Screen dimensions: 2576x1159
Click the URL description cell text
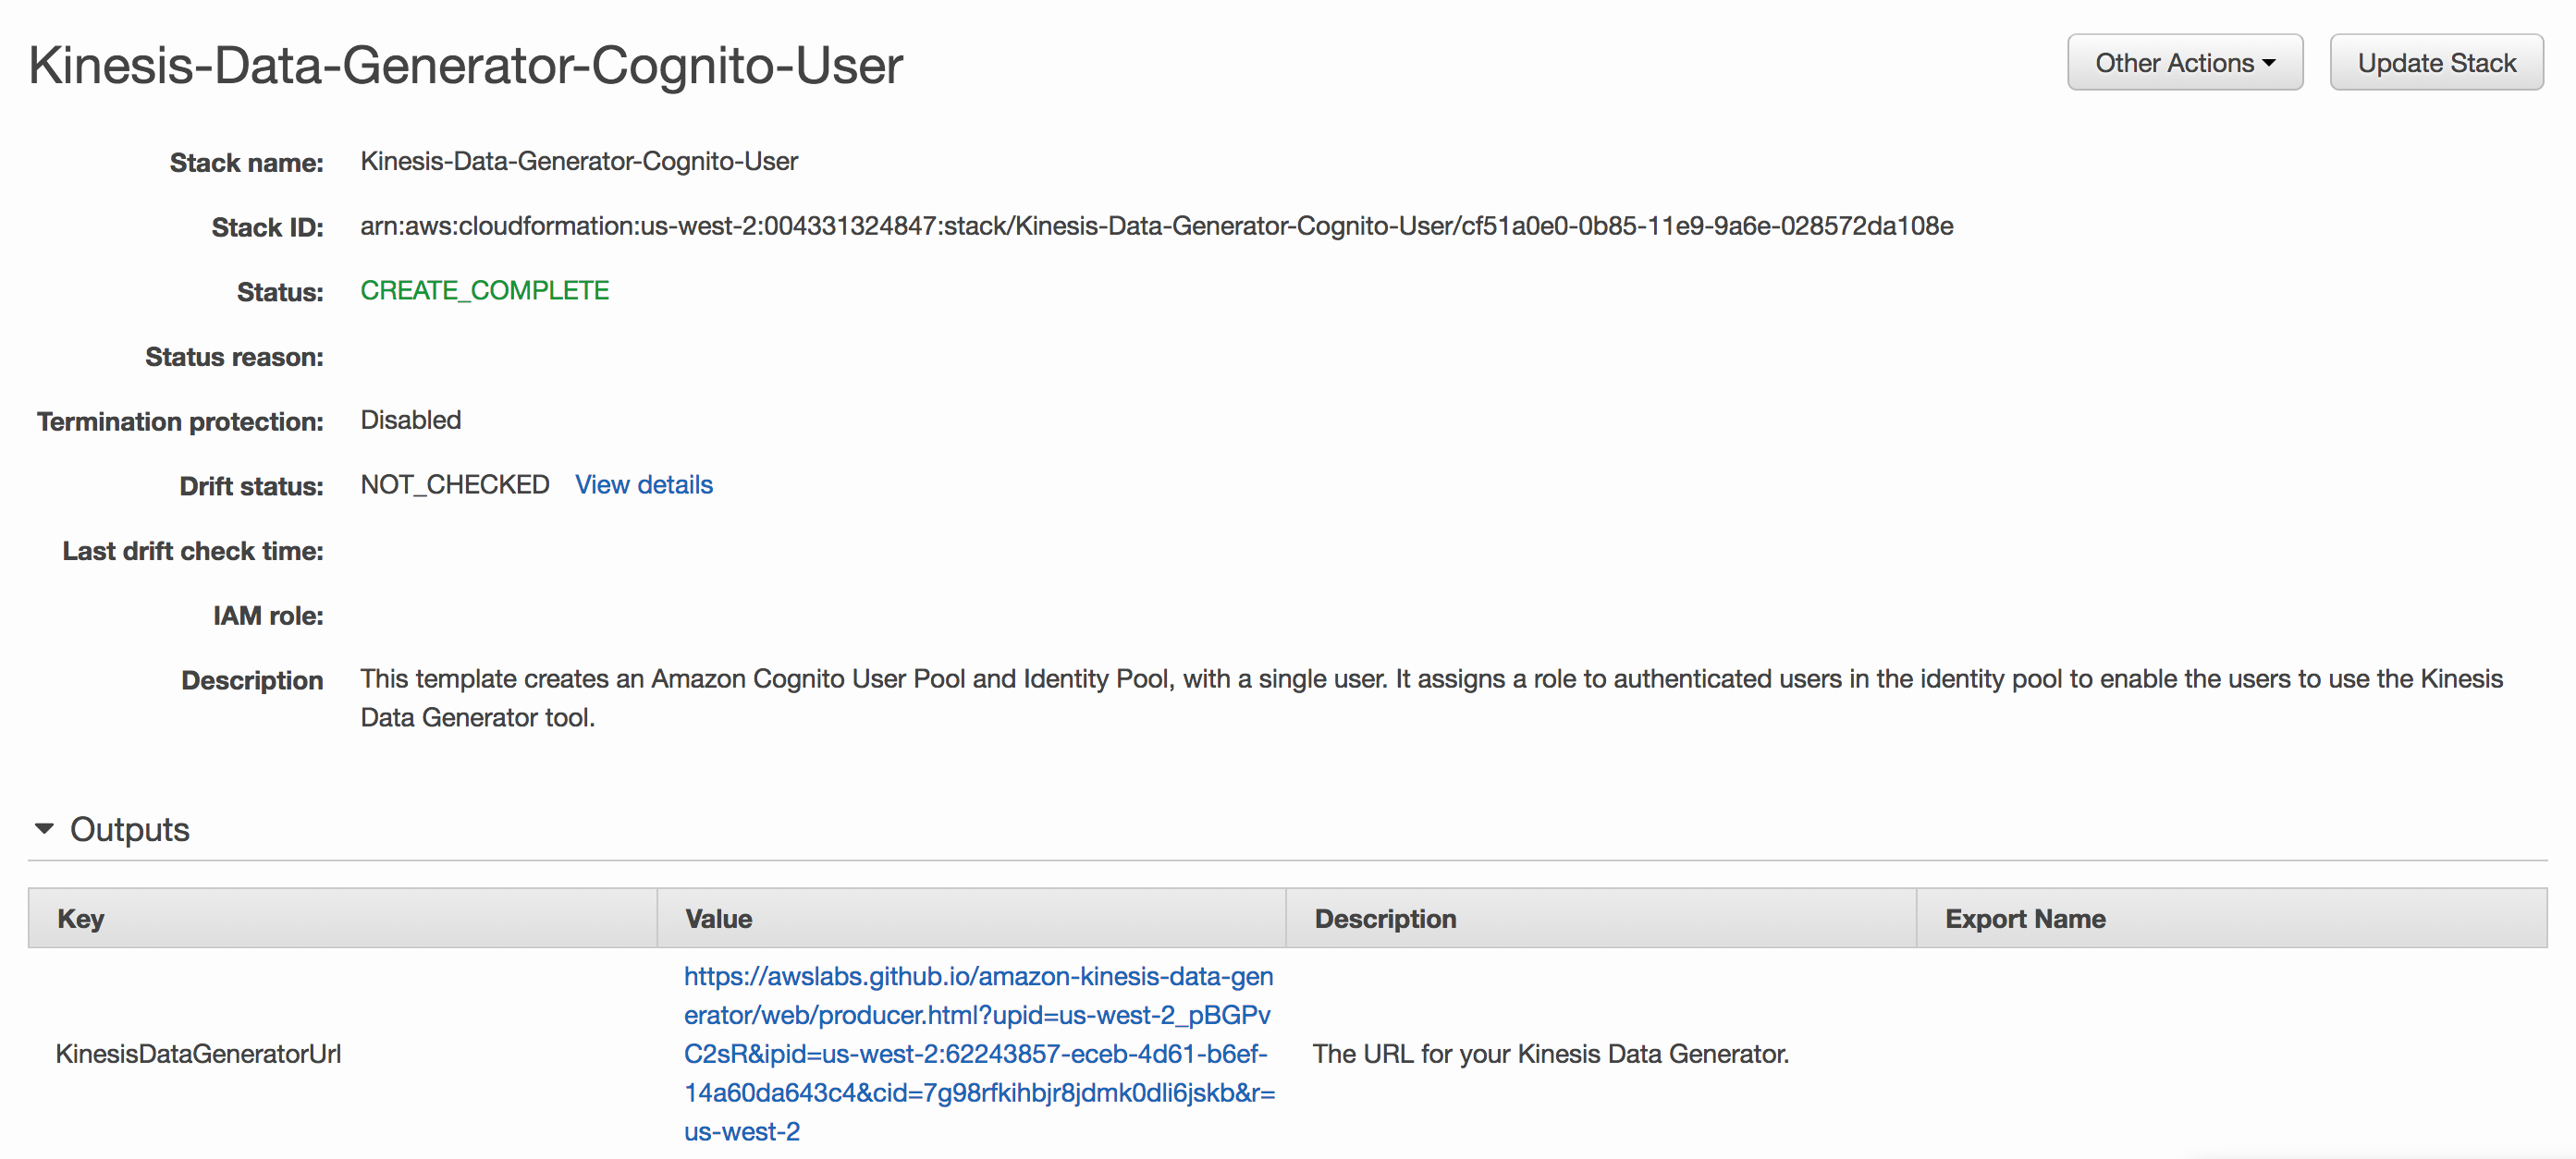click(1550, 1054)
